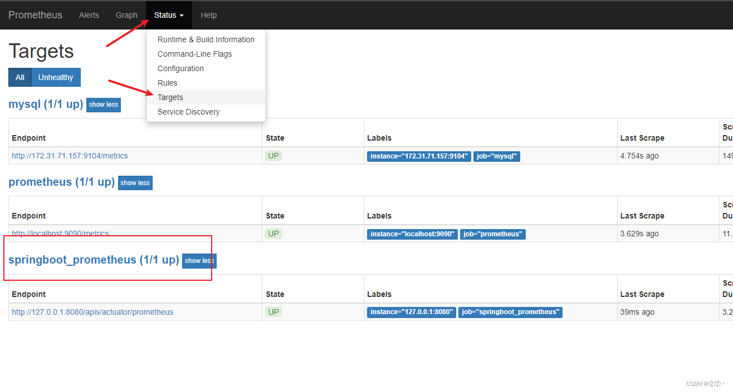Collapse springboot_prometheus group with show less

click(x=199, y=261)
